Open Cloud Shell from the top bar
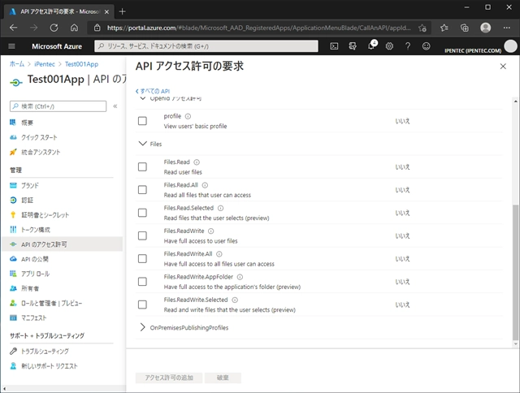The image size is (520, 393). (334, 46)
